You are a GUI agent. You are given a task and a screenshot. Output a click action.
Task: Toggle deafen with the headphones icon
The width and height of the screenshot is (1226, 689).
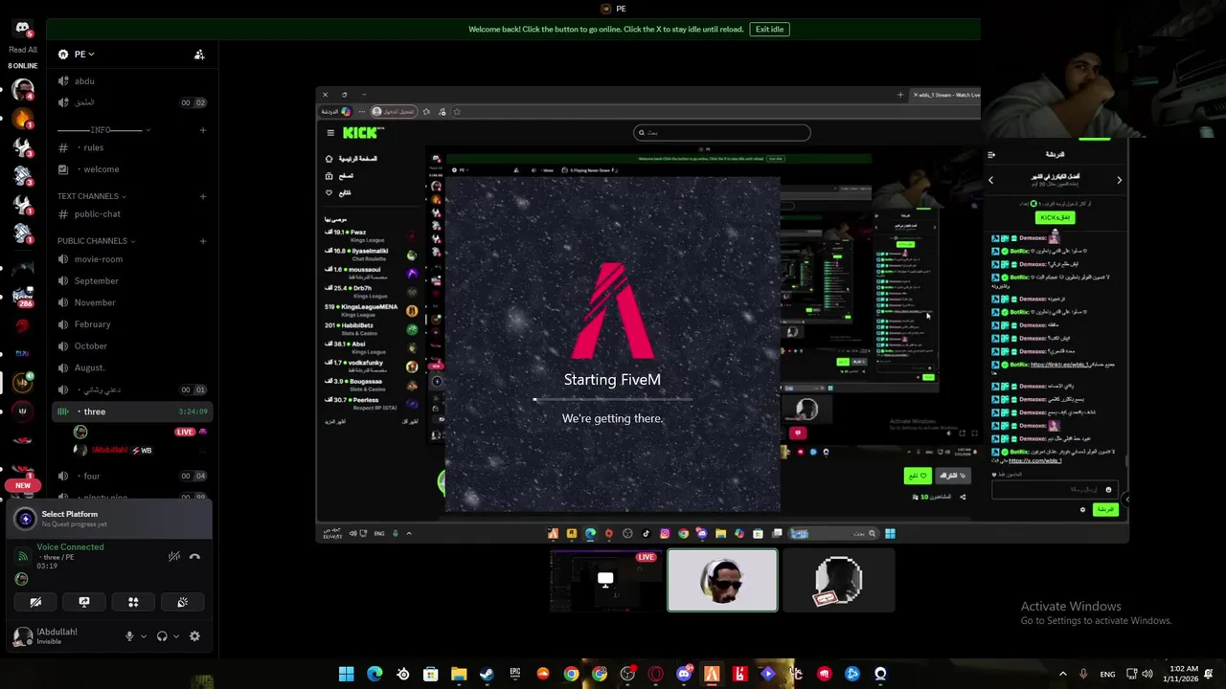tap(162, 636)
